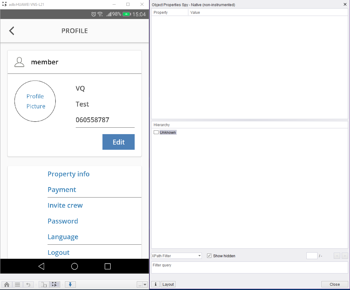Select the Unknown hierarchy node
350x290 pixels.
click(167, 132)
